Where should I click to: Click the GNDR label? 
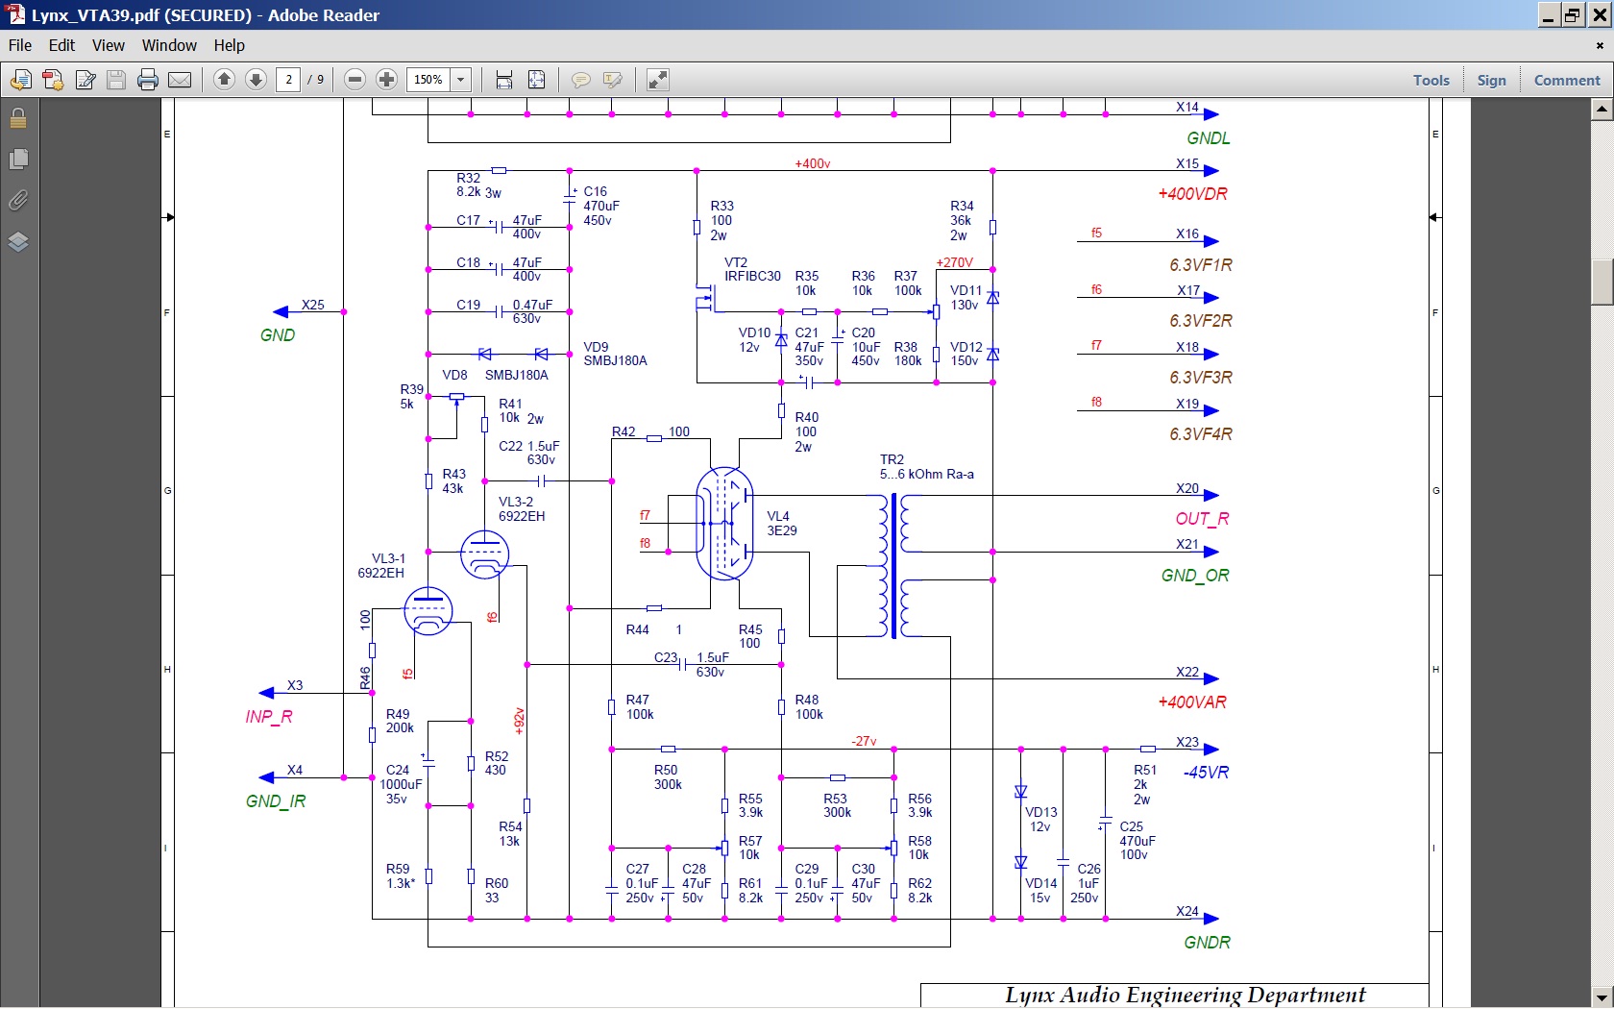point(1207,943)
